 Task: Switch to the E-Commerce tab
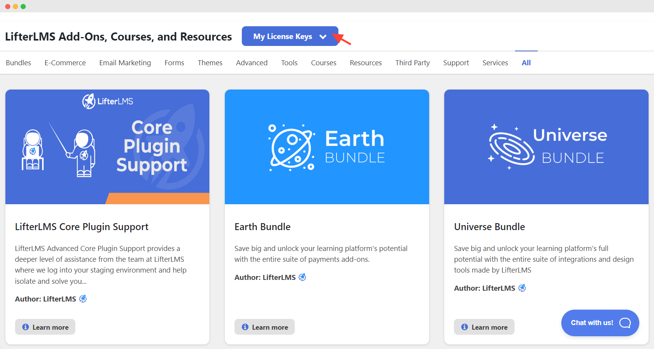(x=65, y=63)
